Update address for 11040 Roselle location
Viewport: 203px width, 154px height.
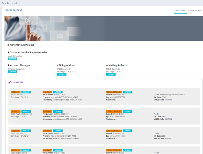coord(26,92)
